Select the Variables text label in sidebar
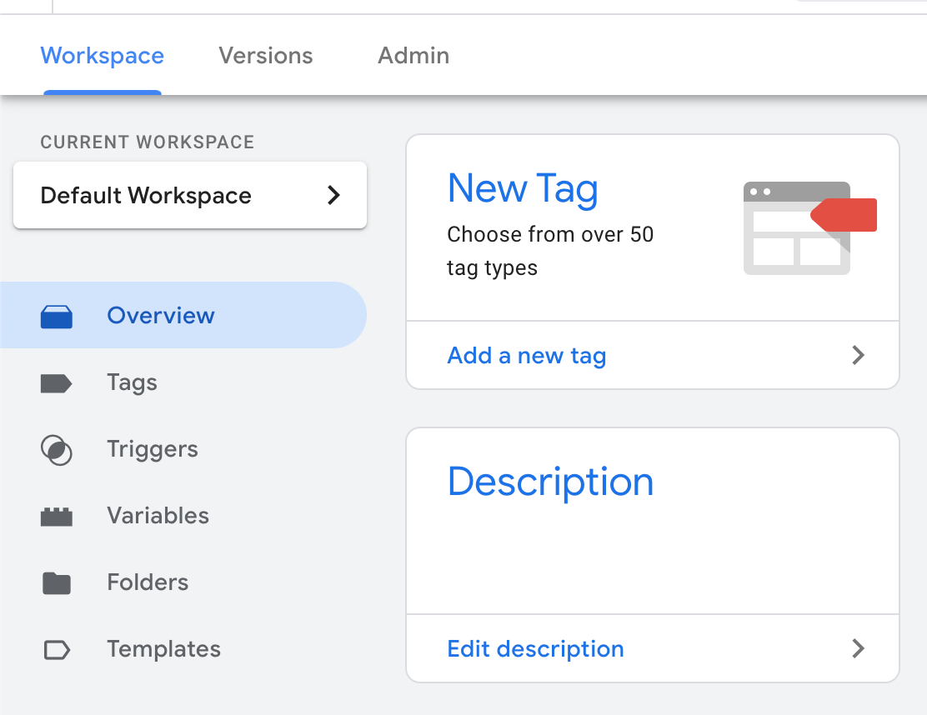The height and width of the screenshot is (715, 927). (x=158, y=516)
